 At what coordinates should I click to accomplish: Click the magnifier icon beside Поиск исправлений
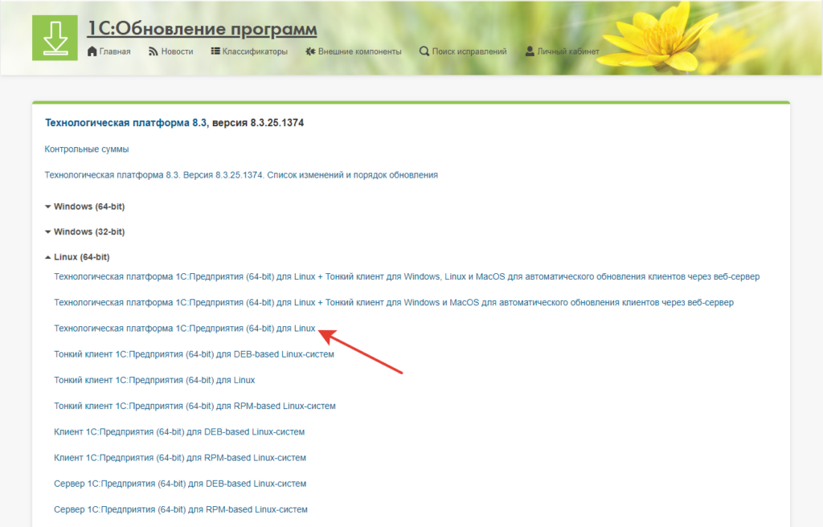pos(424,51)
